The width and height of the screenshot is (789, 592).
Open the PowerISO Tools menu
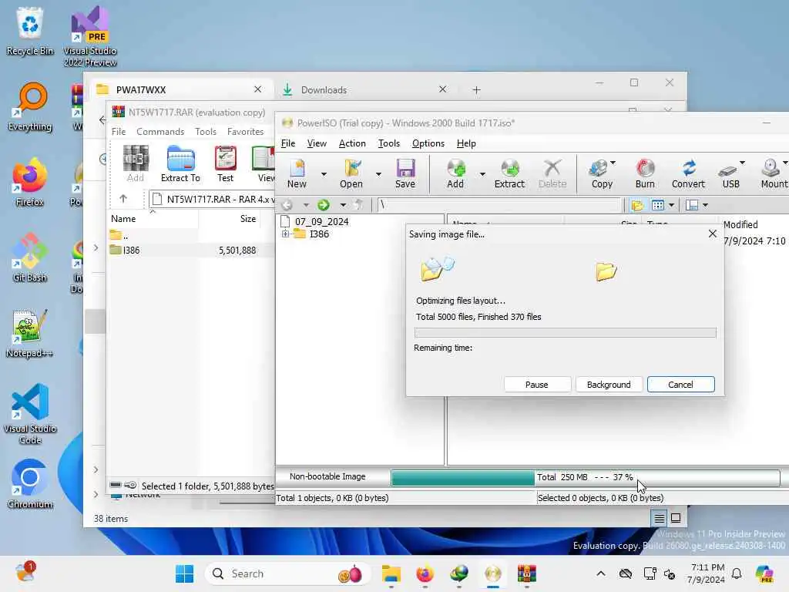click(389, 143)
